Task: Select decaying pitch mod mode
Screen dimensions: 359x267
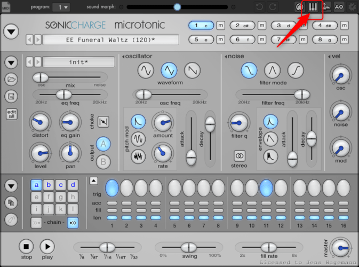Action: [x=138, y=121]
